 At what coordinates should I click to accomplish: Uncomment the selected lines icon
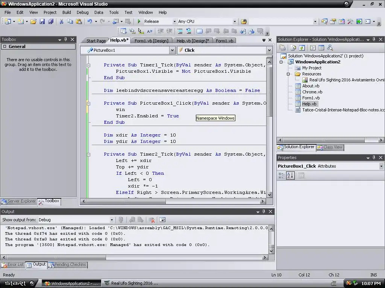(189, 31)
